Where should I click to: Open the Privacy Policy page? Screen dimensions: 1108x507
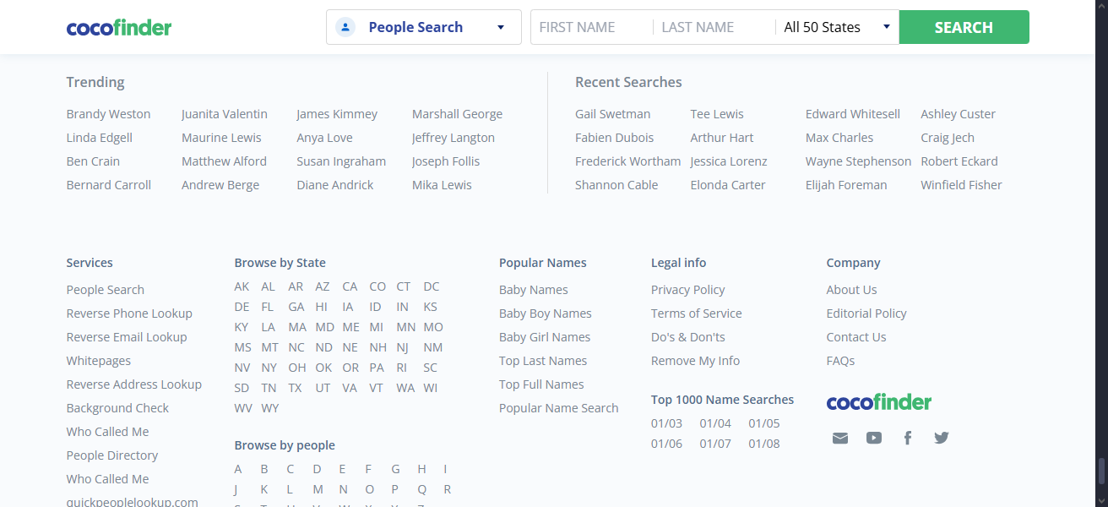(x=687, y=289)
